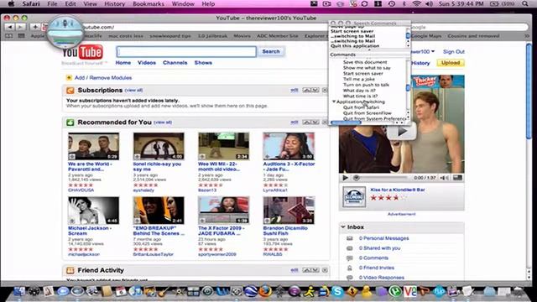Image resolution: width=537 pixels, height=302 pixels.
Task: Open the snowleopard tips bookmark
Action: click(x=170, y=36)
